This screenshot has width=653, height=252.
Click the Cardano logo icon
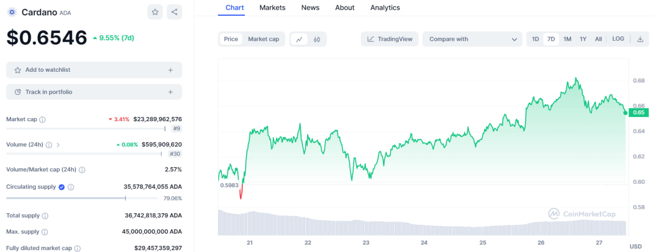[x=12, y=12]
